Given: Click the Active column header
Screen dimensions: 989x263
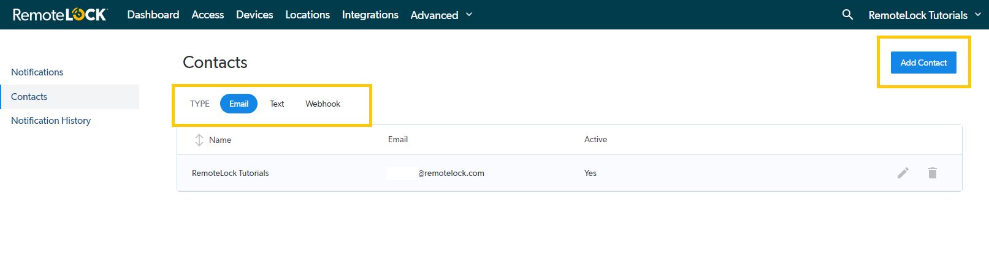Looking at the screenshot, I should 595,140.
